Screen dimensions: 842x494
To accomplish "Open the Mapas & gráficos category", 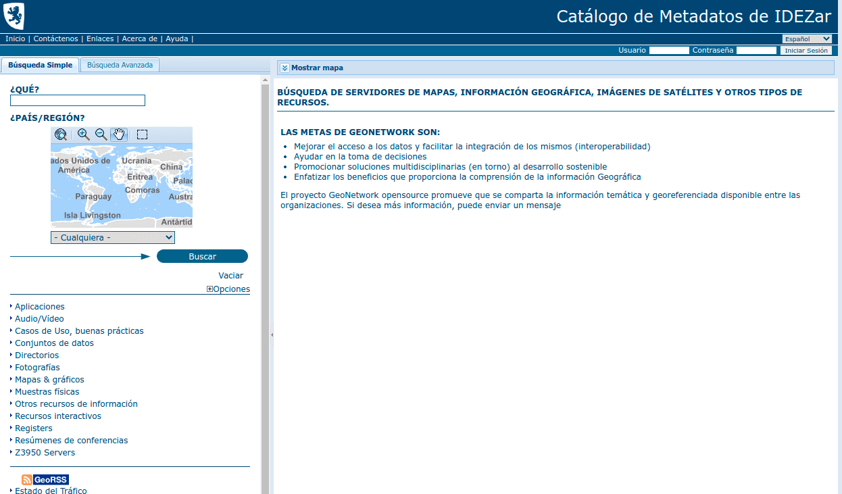I will click(x=49, y=380).
